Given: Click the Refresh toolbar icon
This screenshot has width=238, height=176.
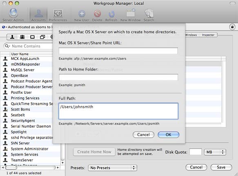Looking at the screenshot, I should pyautogui.click(x=111, y=16).
